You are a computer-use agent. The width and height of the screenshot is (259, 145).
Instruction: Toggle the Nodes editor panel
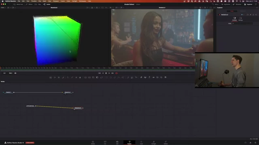coord(47,4)
